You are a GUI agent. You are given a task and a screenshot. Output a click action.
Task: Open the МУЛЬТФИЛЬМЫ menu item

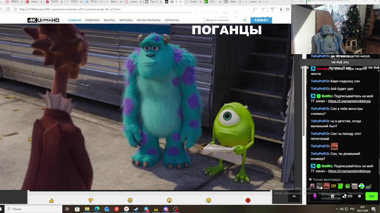click(x=149, y=20)
